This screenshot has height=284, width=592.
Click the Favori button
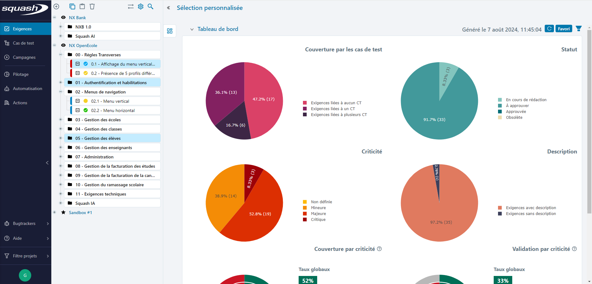pyautogui.click(x=564, y=29)
